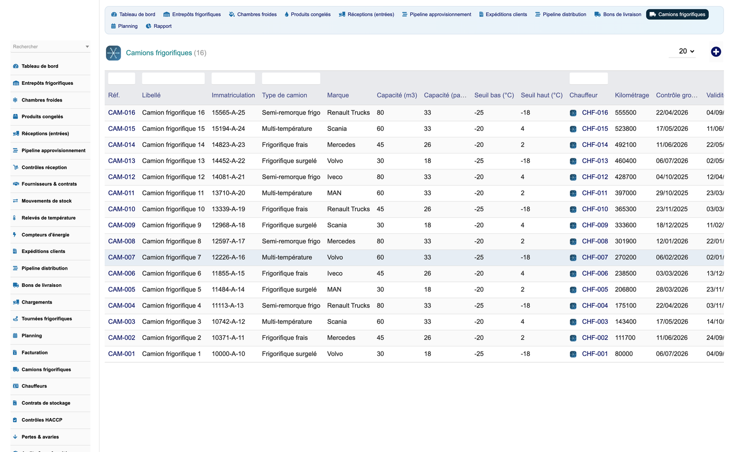Select label Camion frigorifique 12

click(173, 177)
